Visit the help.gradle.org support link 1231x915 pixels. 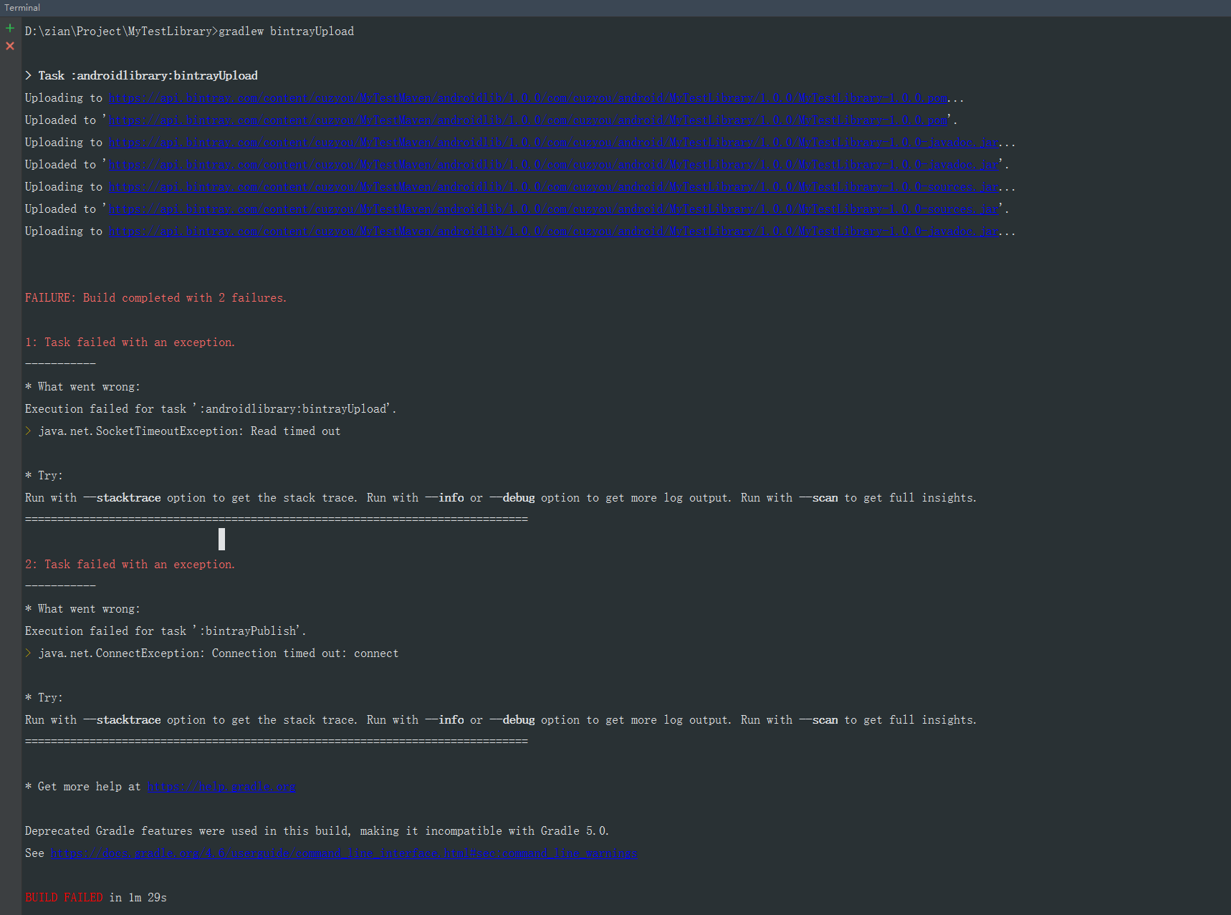click(x=221, y=786)
